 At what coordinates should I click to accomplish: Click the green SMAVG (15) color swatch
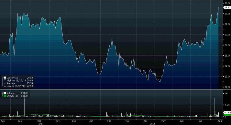coord(5,96)
